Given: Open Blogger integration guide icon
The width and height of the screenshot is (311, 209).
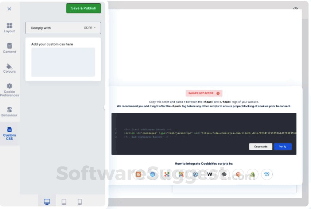Looking at the screenshot, I should pos(138,174).
